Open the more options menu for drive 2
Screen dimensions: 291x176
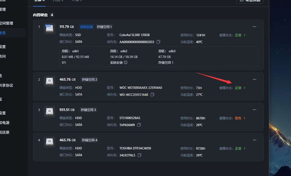tap(254, 79)
